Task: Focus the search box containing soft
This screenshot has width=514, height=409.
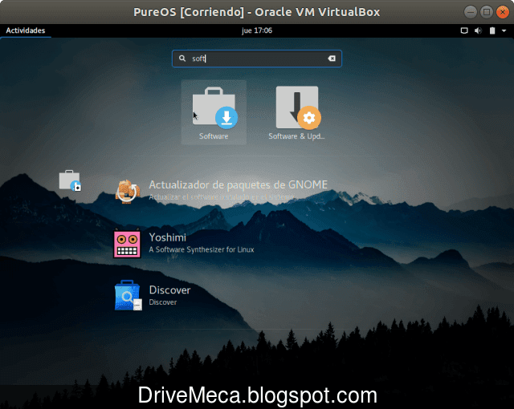Action: [257, 59]
